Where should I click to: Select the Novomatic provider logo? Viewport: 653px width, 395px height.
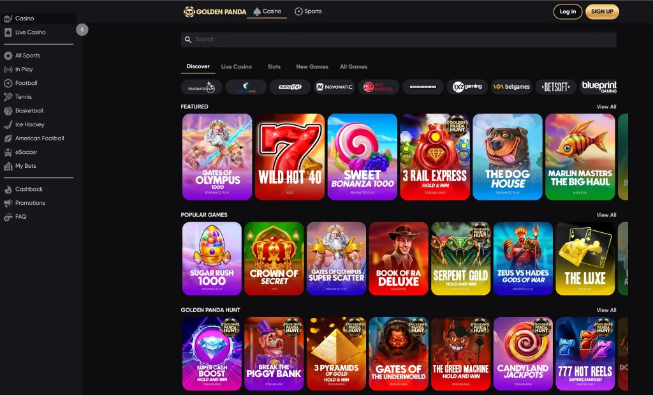pyautogui.click(x=334, y=87)
